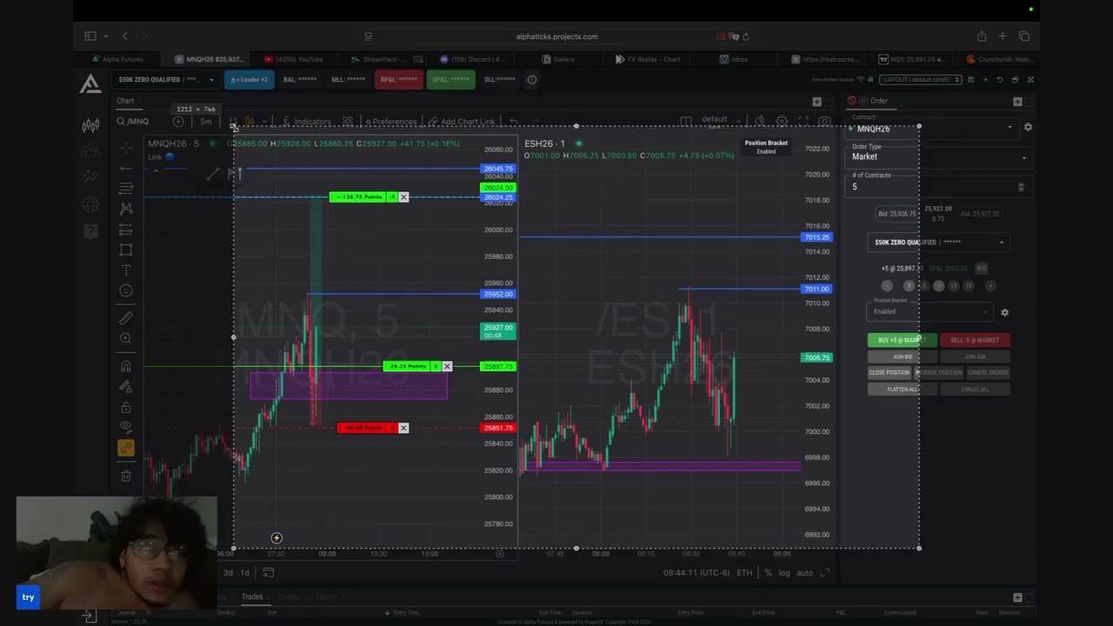Image resolution: width=1113 pixels, height=626 pixels.
Task: Open the Fibonacci retracement tool
Action: click(x=126, y=188)
